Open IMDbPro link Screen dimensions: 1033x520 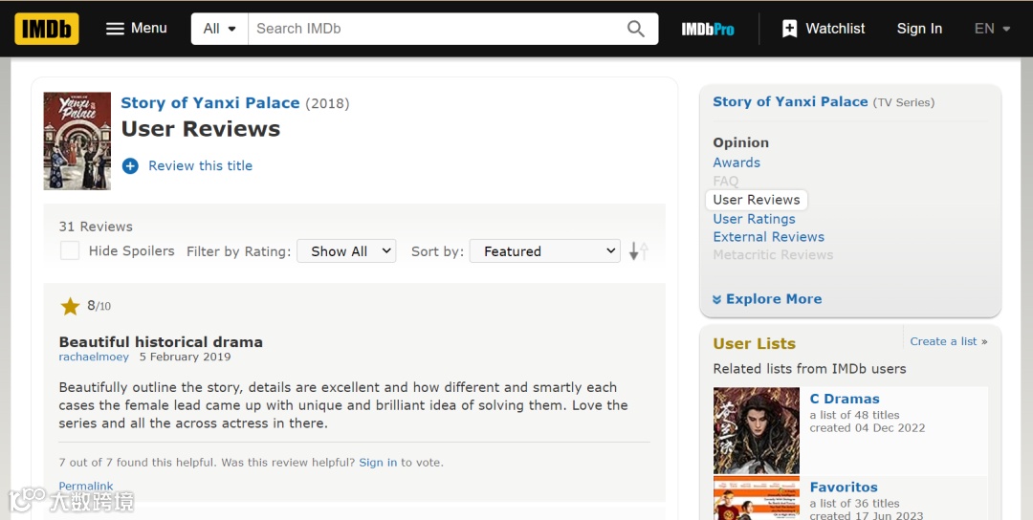point(708,29)
